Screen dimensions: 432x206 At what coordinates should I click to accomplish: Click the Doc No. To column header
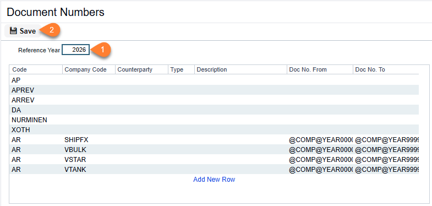point(386,70)
